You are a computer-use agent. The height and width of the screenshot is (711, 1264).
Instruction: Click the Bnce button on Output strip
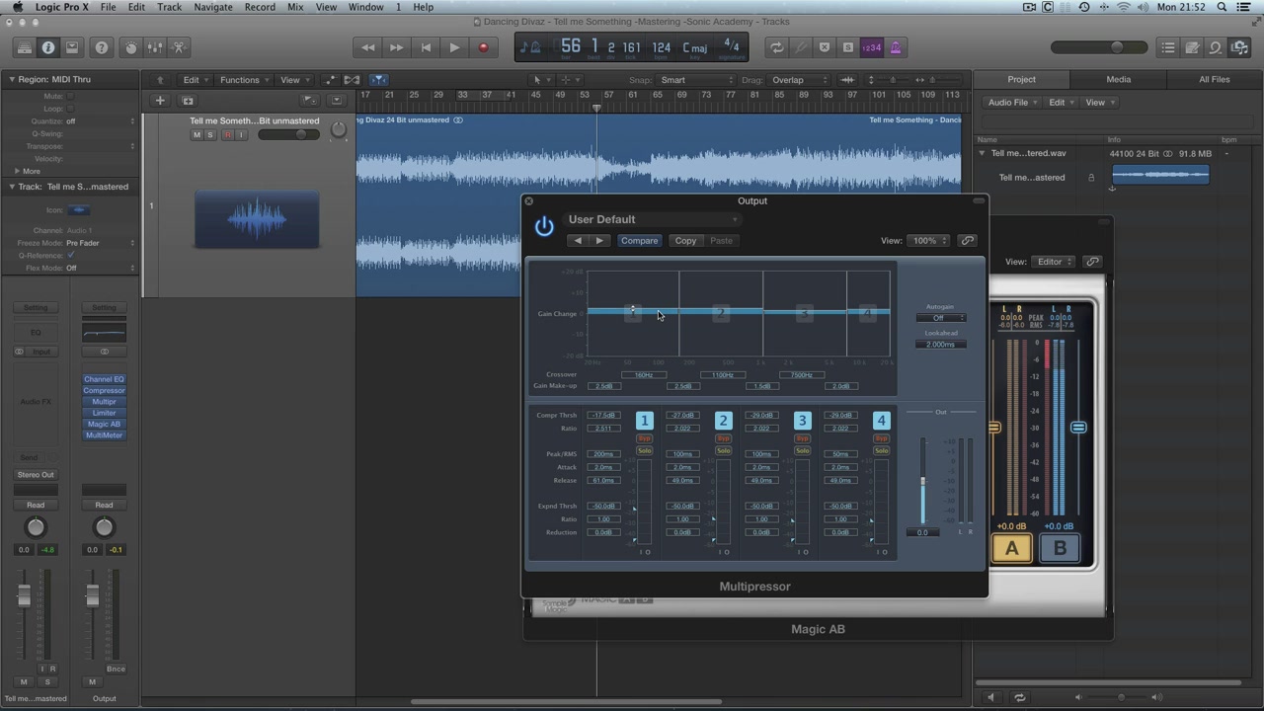click(x=116, y=670)
